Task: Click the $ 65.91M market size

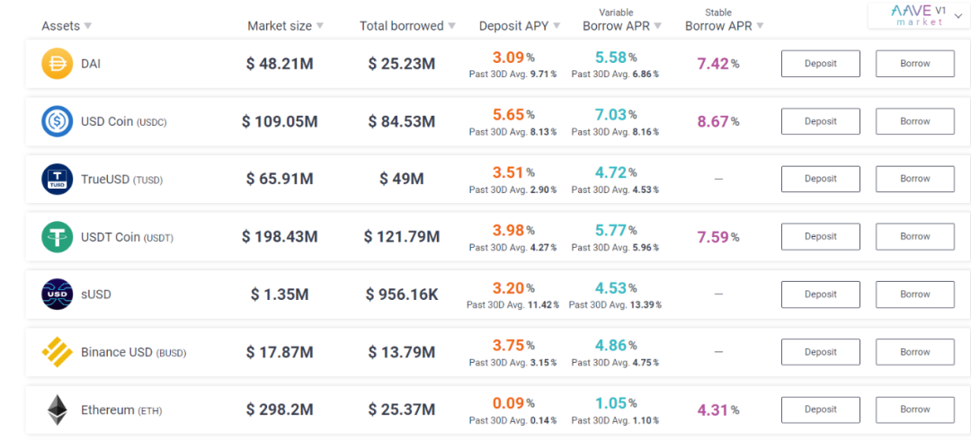Action: [280, 179]
